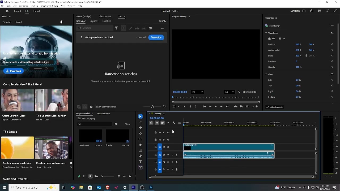Viewport: 340px width, 191px height.
Task: Select the Razor tool
Action: tap(141, 133)
